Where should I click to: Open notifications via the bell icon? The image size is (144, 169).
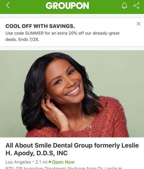pos(124,5)
